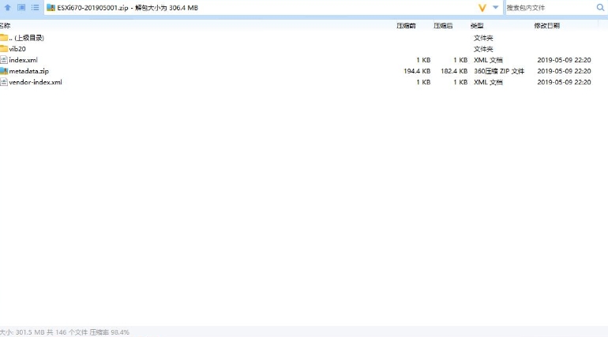Sort by the Name column header
The height and width of the screenshot is (337, 608).
6,26
